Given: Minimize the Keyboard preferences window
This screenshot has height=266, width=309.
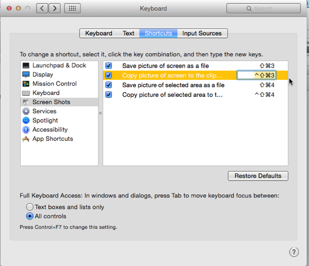Looking at the screenshot, I should [19, 8].
